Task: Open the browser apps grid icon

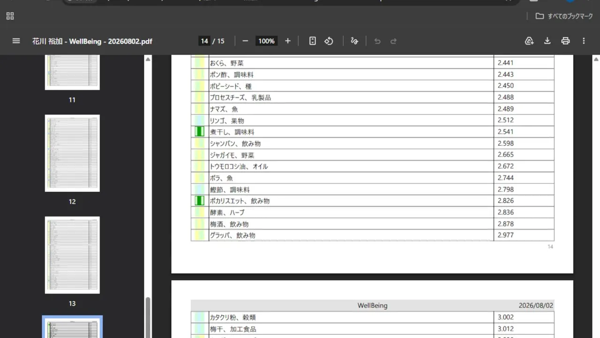Action: pyautogui.click(x=10, y=16)
